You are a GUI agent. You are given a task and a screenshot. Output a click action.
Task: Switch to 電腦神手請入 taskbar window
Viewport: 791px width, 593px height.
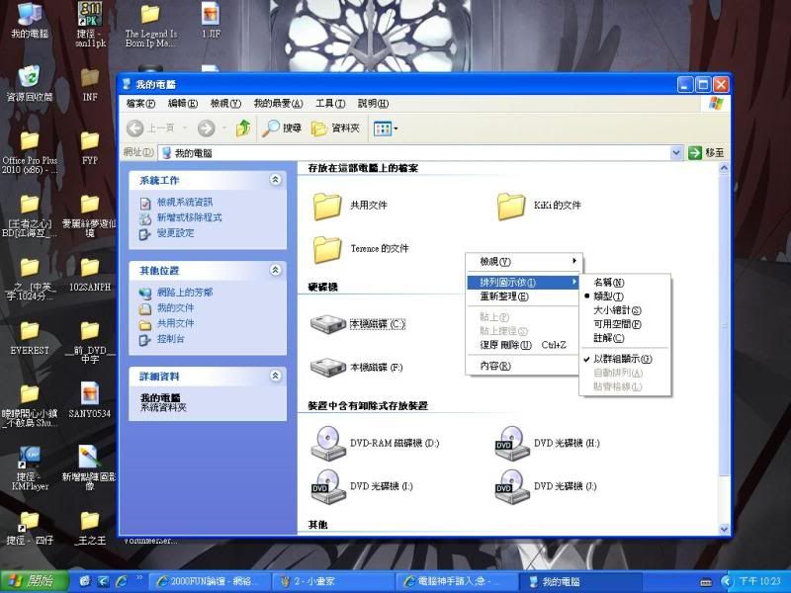pos(457,581)
